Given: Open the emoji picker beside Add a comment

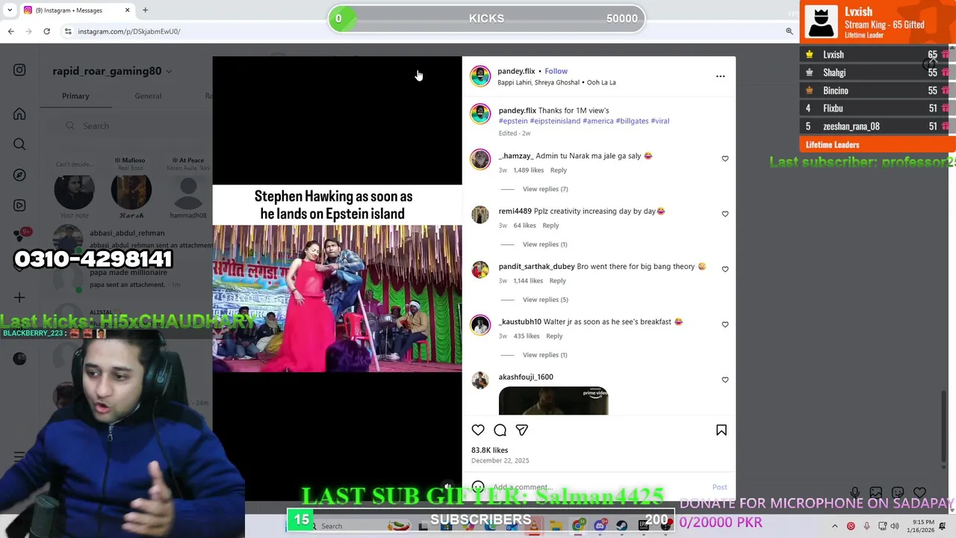Looking at the screenshot, I should click(478, 486).
